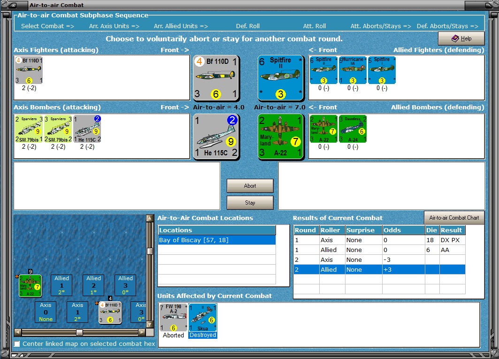Click the Surprise column header
Screen dimensions: 499x359
point(364,230)
